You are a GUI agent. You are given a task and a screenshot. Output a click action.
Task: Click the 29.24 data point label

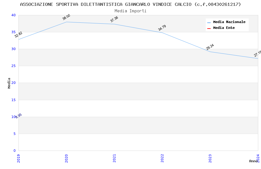point(210,47)
